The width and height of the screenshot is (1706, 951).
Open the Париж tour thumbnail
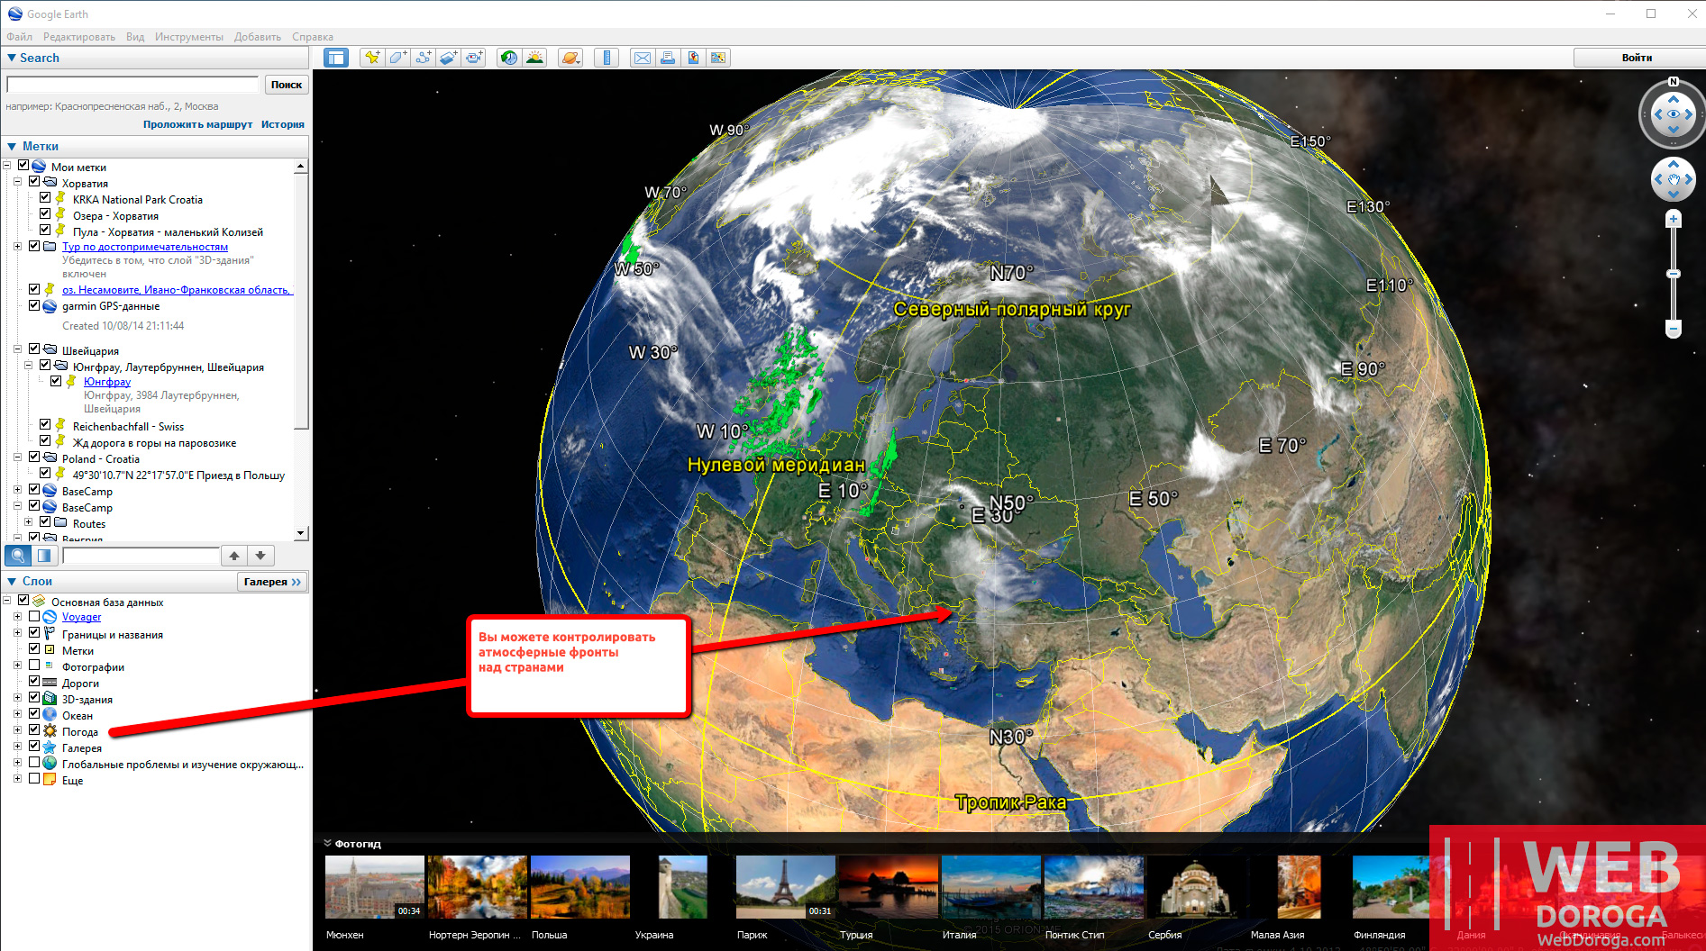point(786,887)
